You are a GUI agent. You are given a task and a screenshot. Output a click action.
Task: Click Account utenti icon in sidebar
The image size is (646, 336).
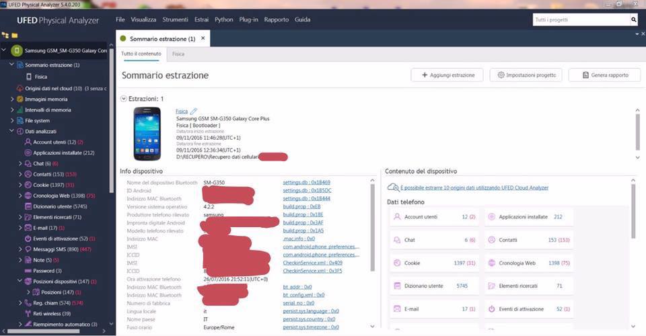tap(28, 142)
